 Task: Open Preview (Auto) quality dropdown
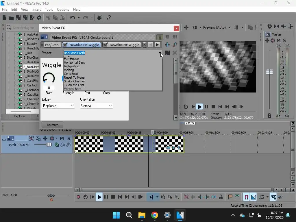(229, 27)
